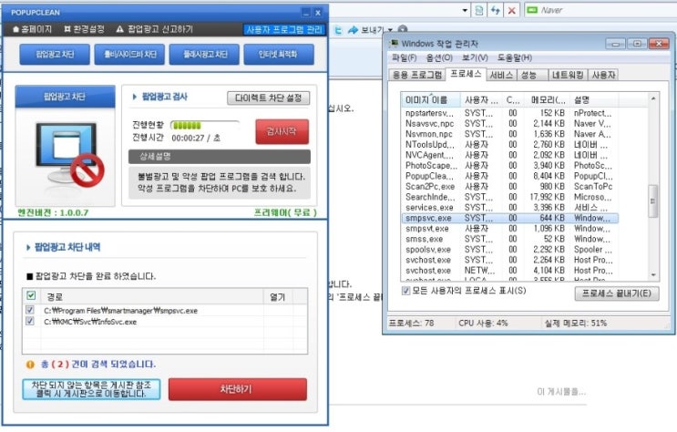The width and height of the screenshot is (677, 432).
Task: Click red 차단하기 block button
Action: 238,389
